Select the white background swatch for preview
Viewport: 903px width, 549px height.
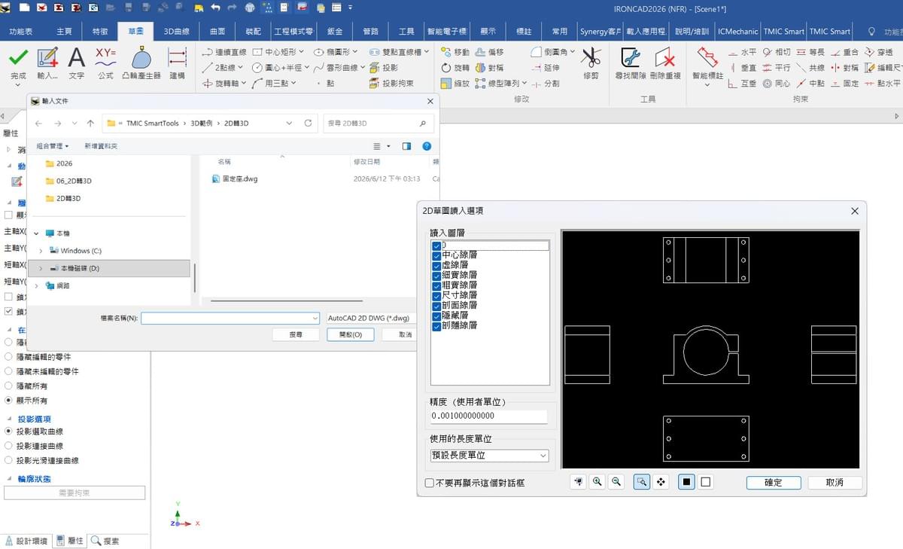706,482
